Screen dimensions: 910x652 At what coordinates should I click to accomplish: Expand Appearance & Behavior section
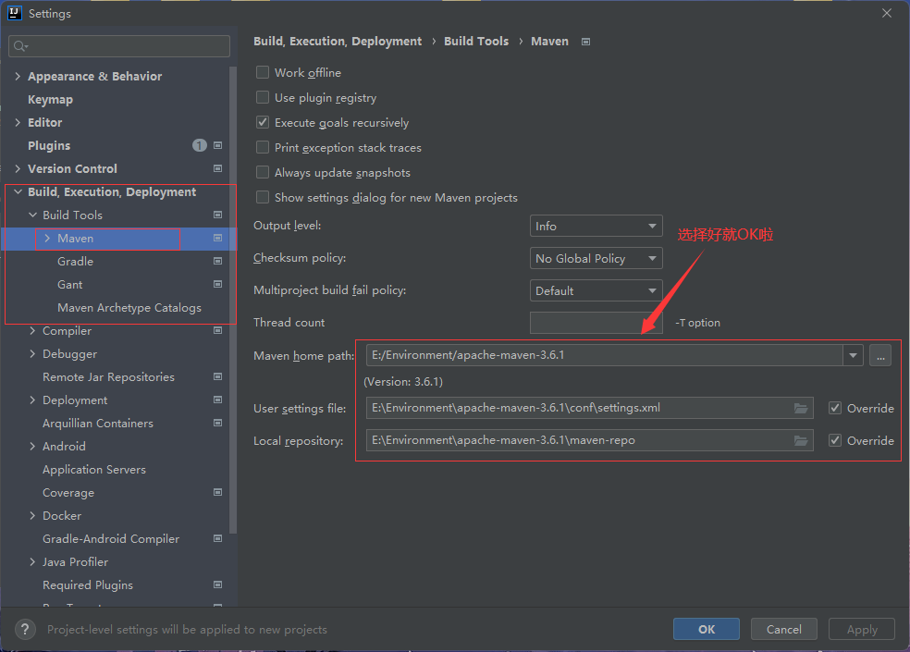18,76
